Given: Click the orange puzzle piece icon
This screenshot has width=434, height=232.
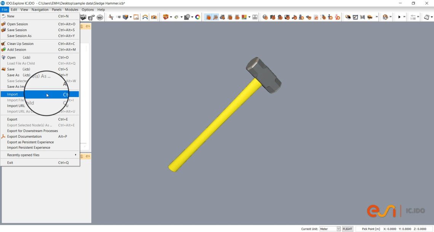Looking at the screenshot, I should [237, 17].
